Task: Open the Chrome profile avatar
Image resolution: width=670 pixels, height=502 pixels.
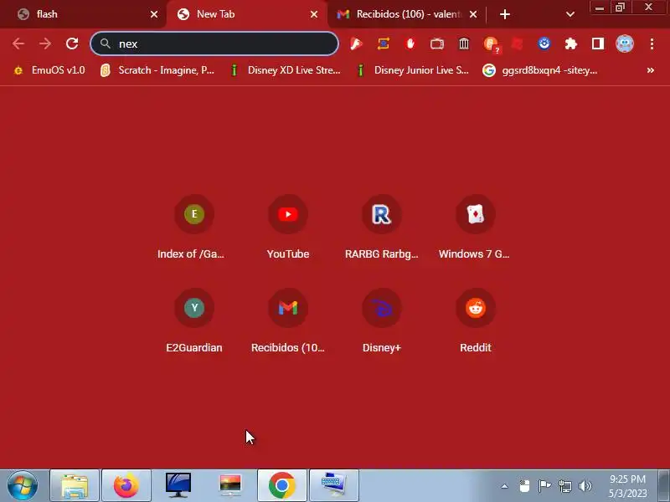Action: pos(625,44)
